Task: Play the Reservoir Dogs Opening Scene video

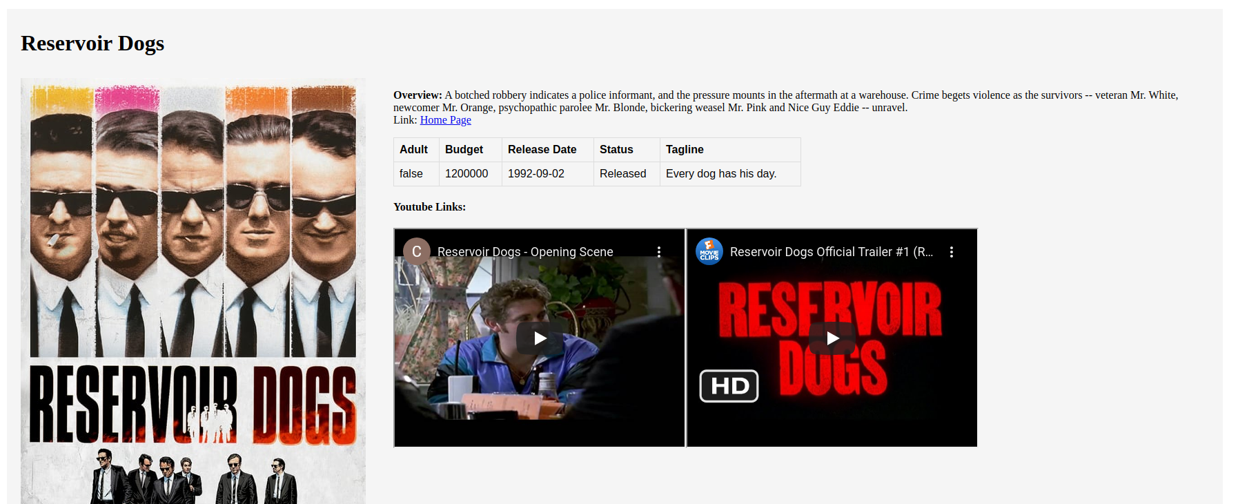Action: [540, 338]
